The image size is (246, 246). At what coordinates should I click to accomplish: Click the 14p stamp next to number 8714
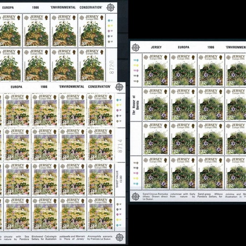(x=100, y=144)
